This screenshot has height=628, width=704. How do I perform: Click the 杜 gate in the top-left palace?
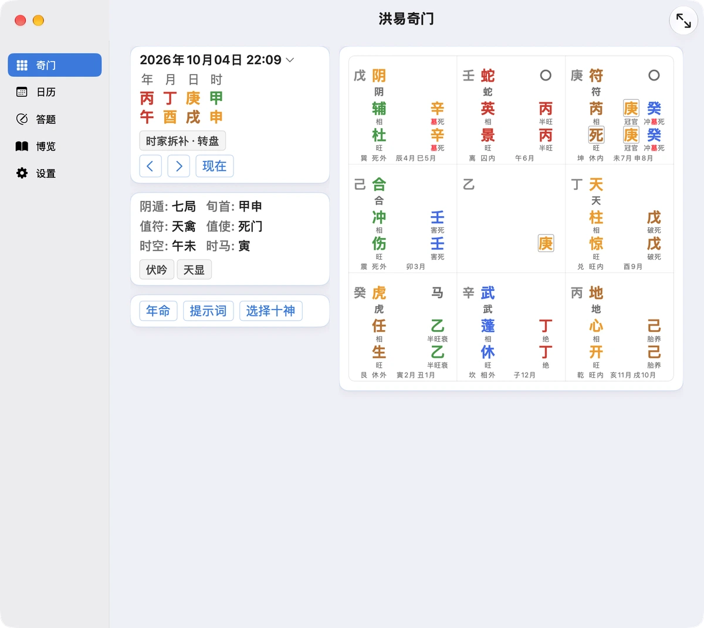click(x=379, y=135)
